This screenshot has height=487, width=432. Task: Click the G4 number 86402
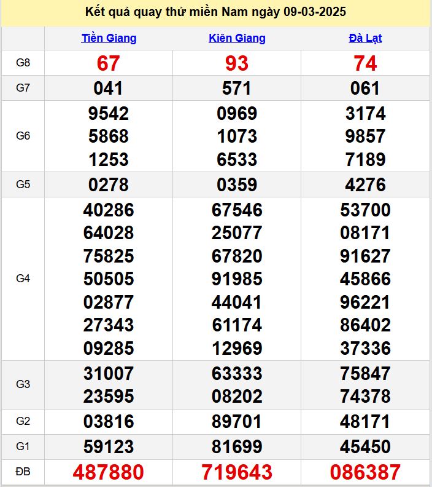pyautogui.click(x=365, y=325)
